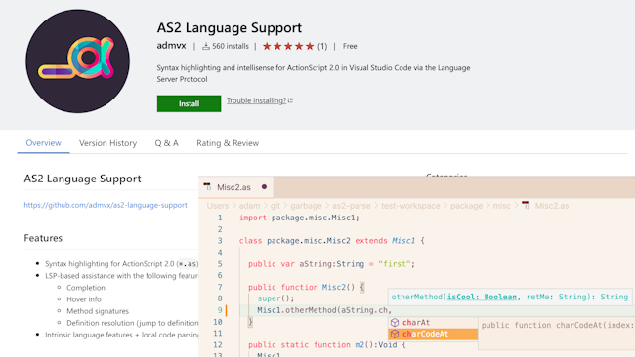Viewport: 635px width, 357px height.
Task: Select the charAt completion suggestion
Action: tap(433, 322)
